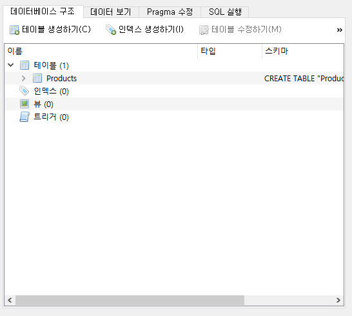Switch to the 데이터베이스 구조 tab
Viewport: 352px width, 316px height.
43,12
